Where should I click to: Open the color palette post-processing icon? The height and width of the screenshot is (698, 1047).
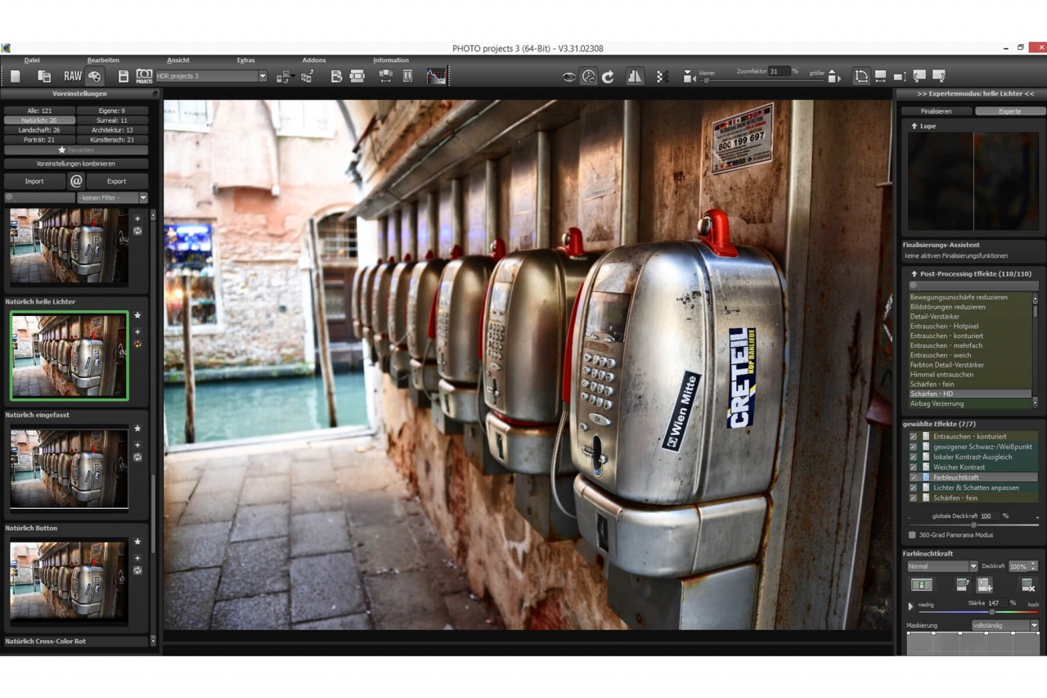tap(95, 76)
